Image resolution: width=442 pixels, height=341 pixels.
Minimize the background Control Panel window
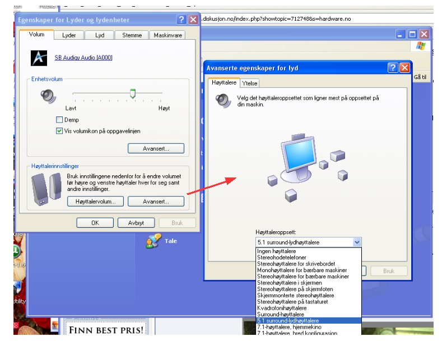click(x=401, y=34)
